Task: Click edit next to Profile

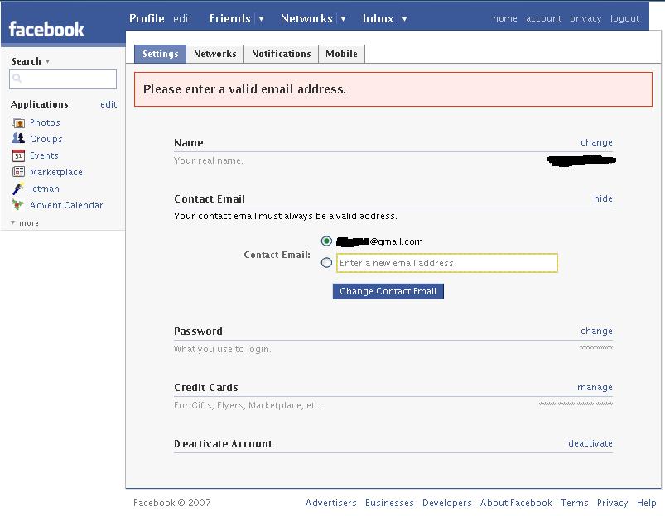Action: (x=183, y=19)
